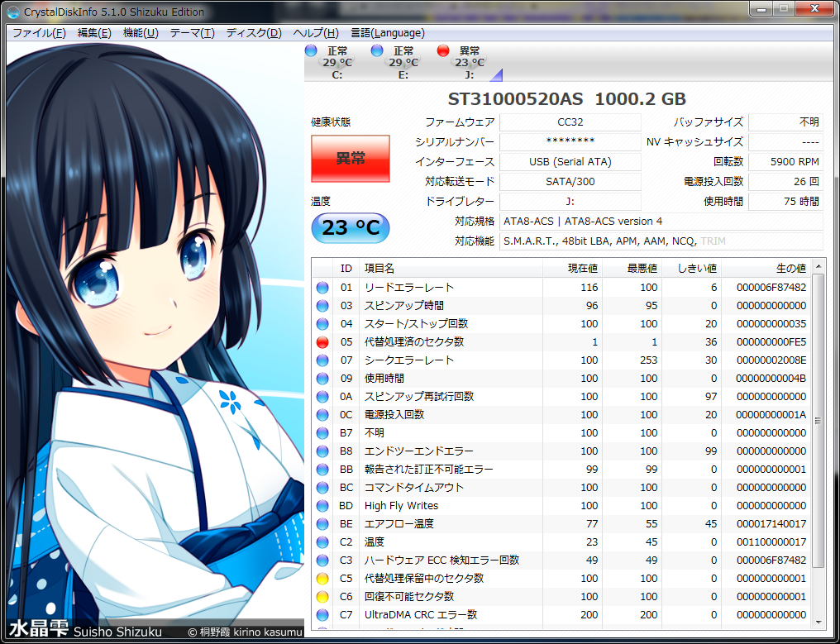The image size is (840, 644).
Task: Open the 機能(U) menu
Action: (141, 33)
